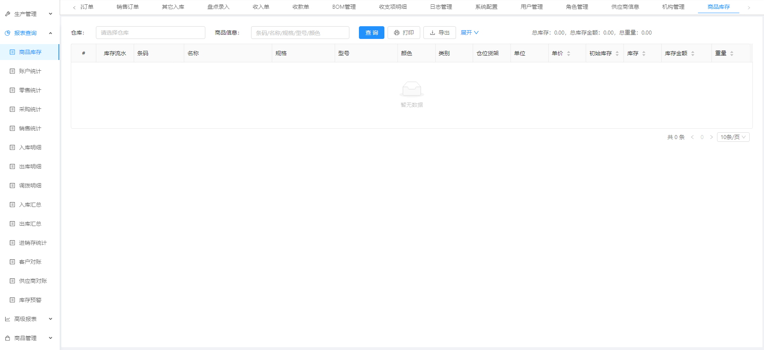Switch to the 供应商信息 tab
Image resolution: width=764 pixels, height=350 pixels.
[x=625, y=7]
